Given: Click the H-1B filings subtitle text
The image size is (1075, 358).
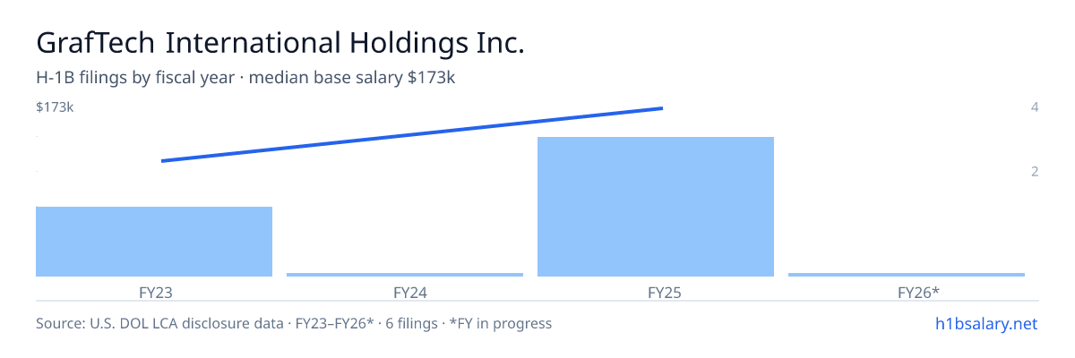Looking at the screenshot, I should 245,79.
